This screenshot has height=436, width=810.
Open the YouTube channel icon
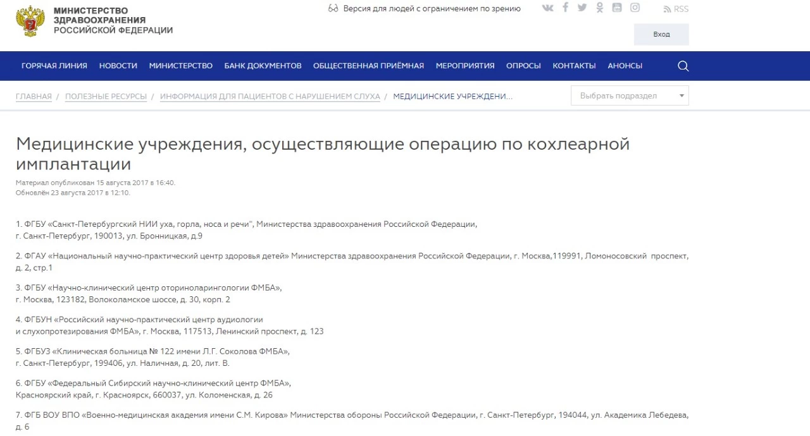point(617,8)
